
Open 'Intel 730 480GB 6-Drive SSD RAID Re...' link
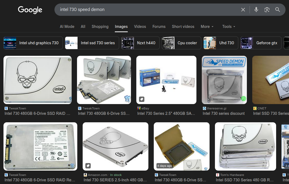[40, 180]
